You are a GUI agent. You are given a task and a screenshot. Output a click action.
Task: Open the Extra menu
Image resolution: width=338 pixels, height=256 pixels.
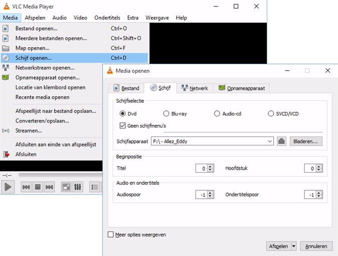133,18
